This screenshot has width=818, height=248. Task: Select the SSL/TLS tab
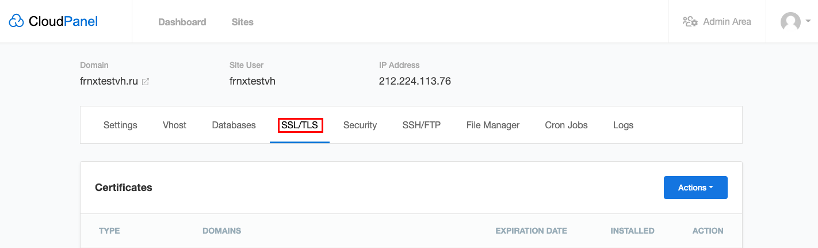300,125
